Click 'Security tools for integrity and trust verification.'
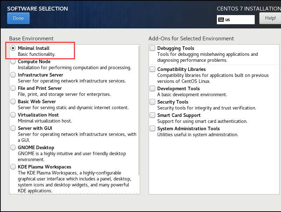This screenshot has width=281, height=212. point(207,108)
